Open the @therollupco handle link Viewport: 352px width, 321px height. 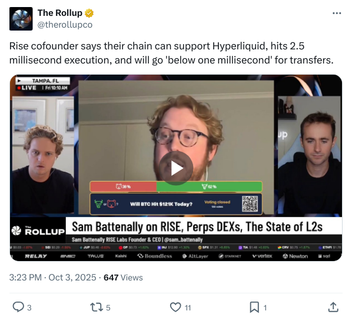[x=65, y=25]
